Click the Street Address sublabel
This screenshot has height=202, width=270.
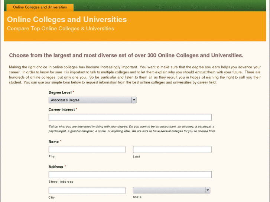pyautogui.click(x=61, y=182)
